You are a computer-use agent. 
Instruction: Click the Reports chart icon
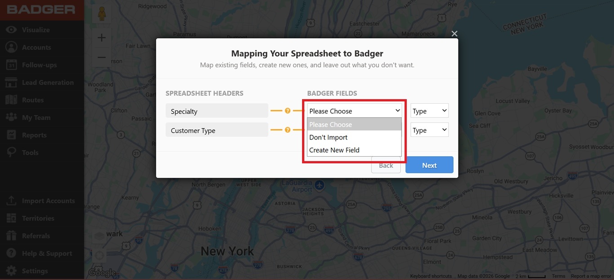pos(11,135)
